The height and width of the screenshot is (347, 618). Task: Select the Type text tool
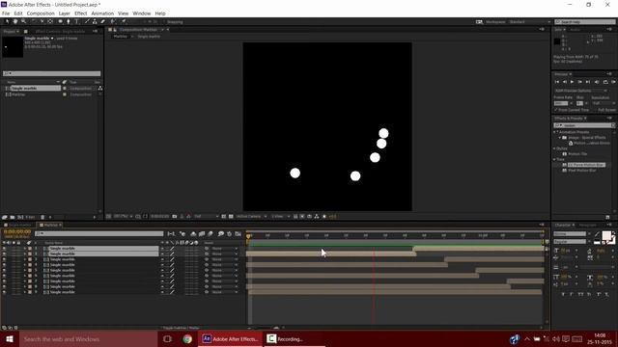click(x=77, y=21)
